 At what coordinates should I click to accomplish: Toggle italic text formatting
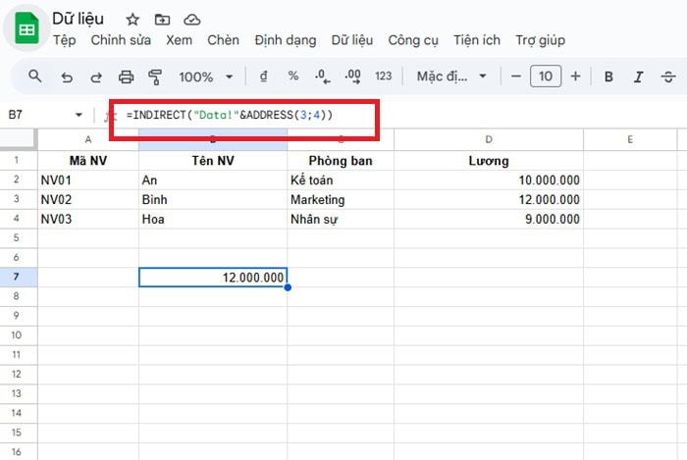coord(639,77)
